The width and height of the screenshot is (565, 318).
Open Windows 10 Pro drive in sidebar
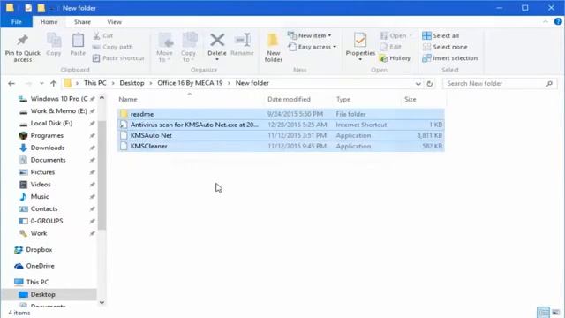(53, 99)
